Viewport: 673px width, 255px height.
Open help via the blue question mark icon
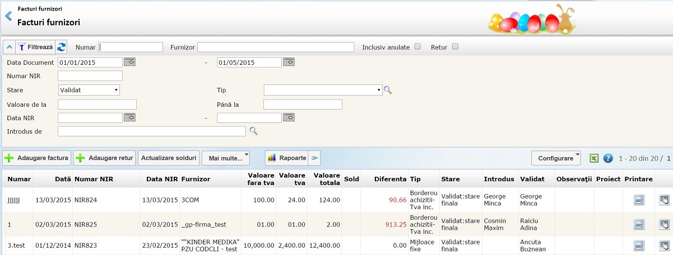point(608,158)
